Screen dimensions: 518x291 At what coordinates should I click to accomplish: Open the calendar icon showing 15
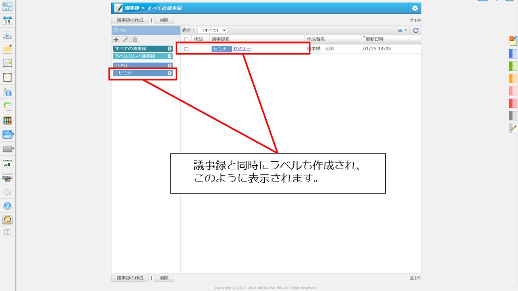point(7,21)
